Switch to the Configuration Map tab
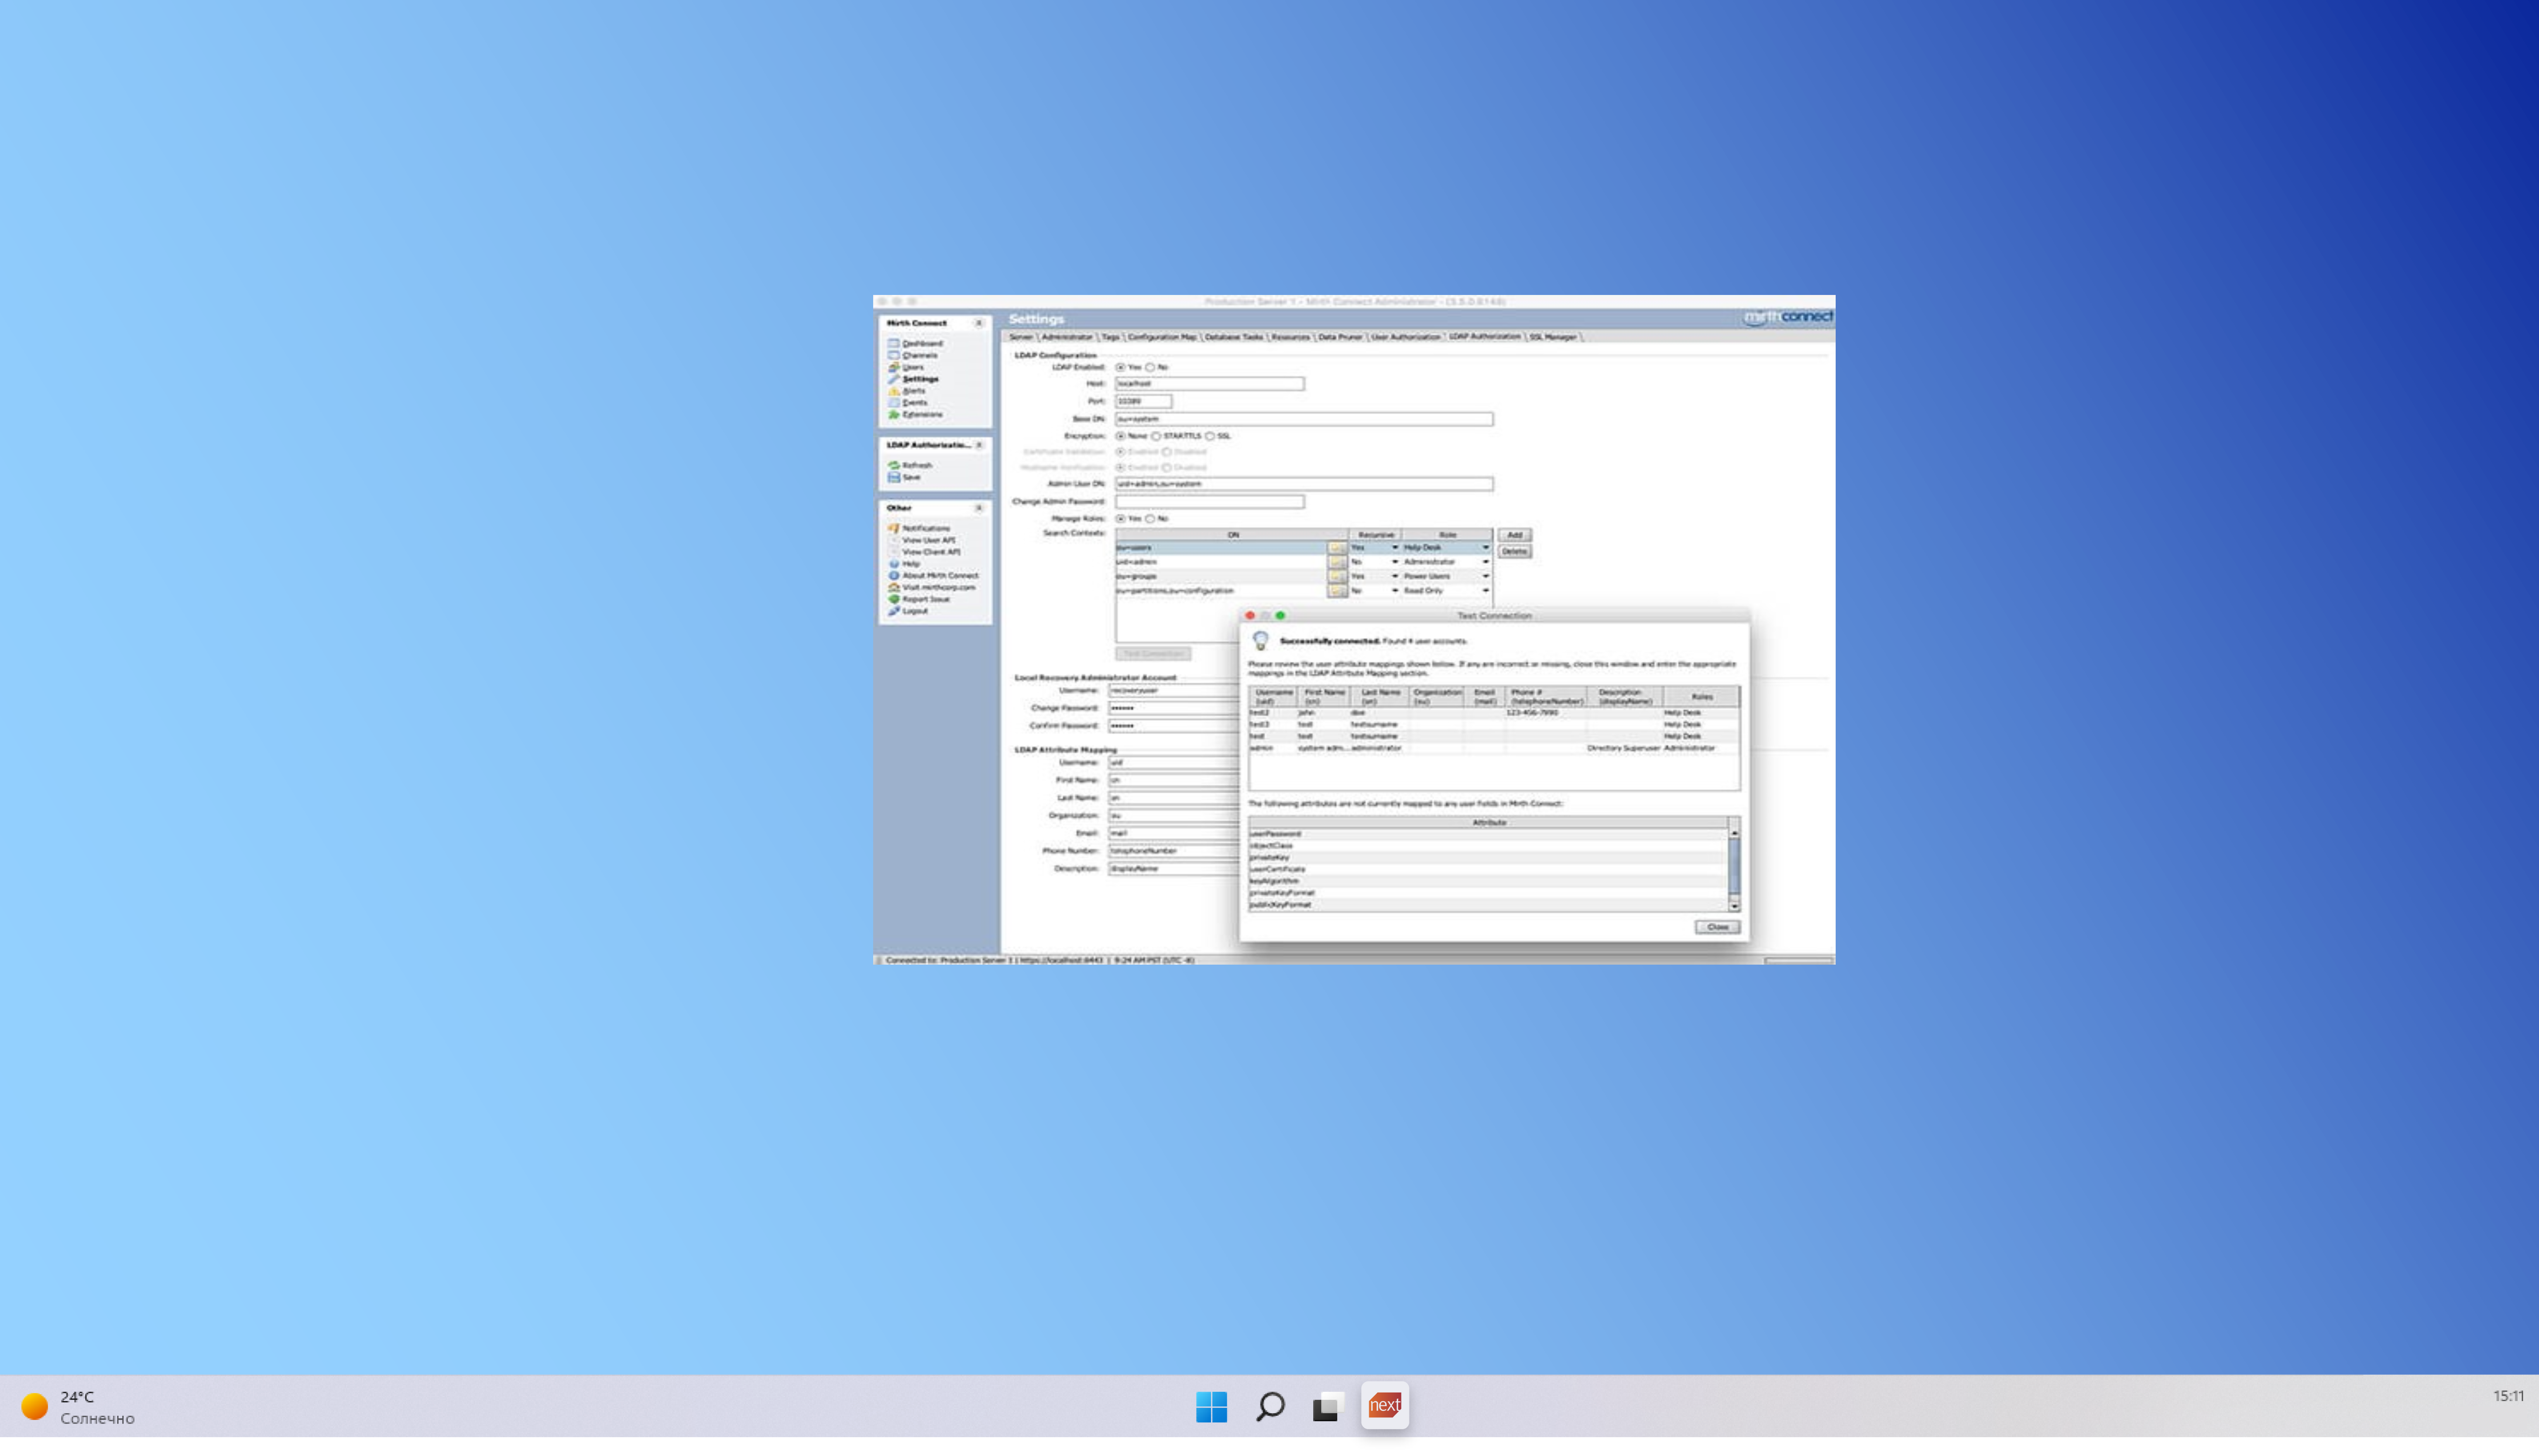The height and width of the screenshot is (1456, 2539). tap(1161, 337)
